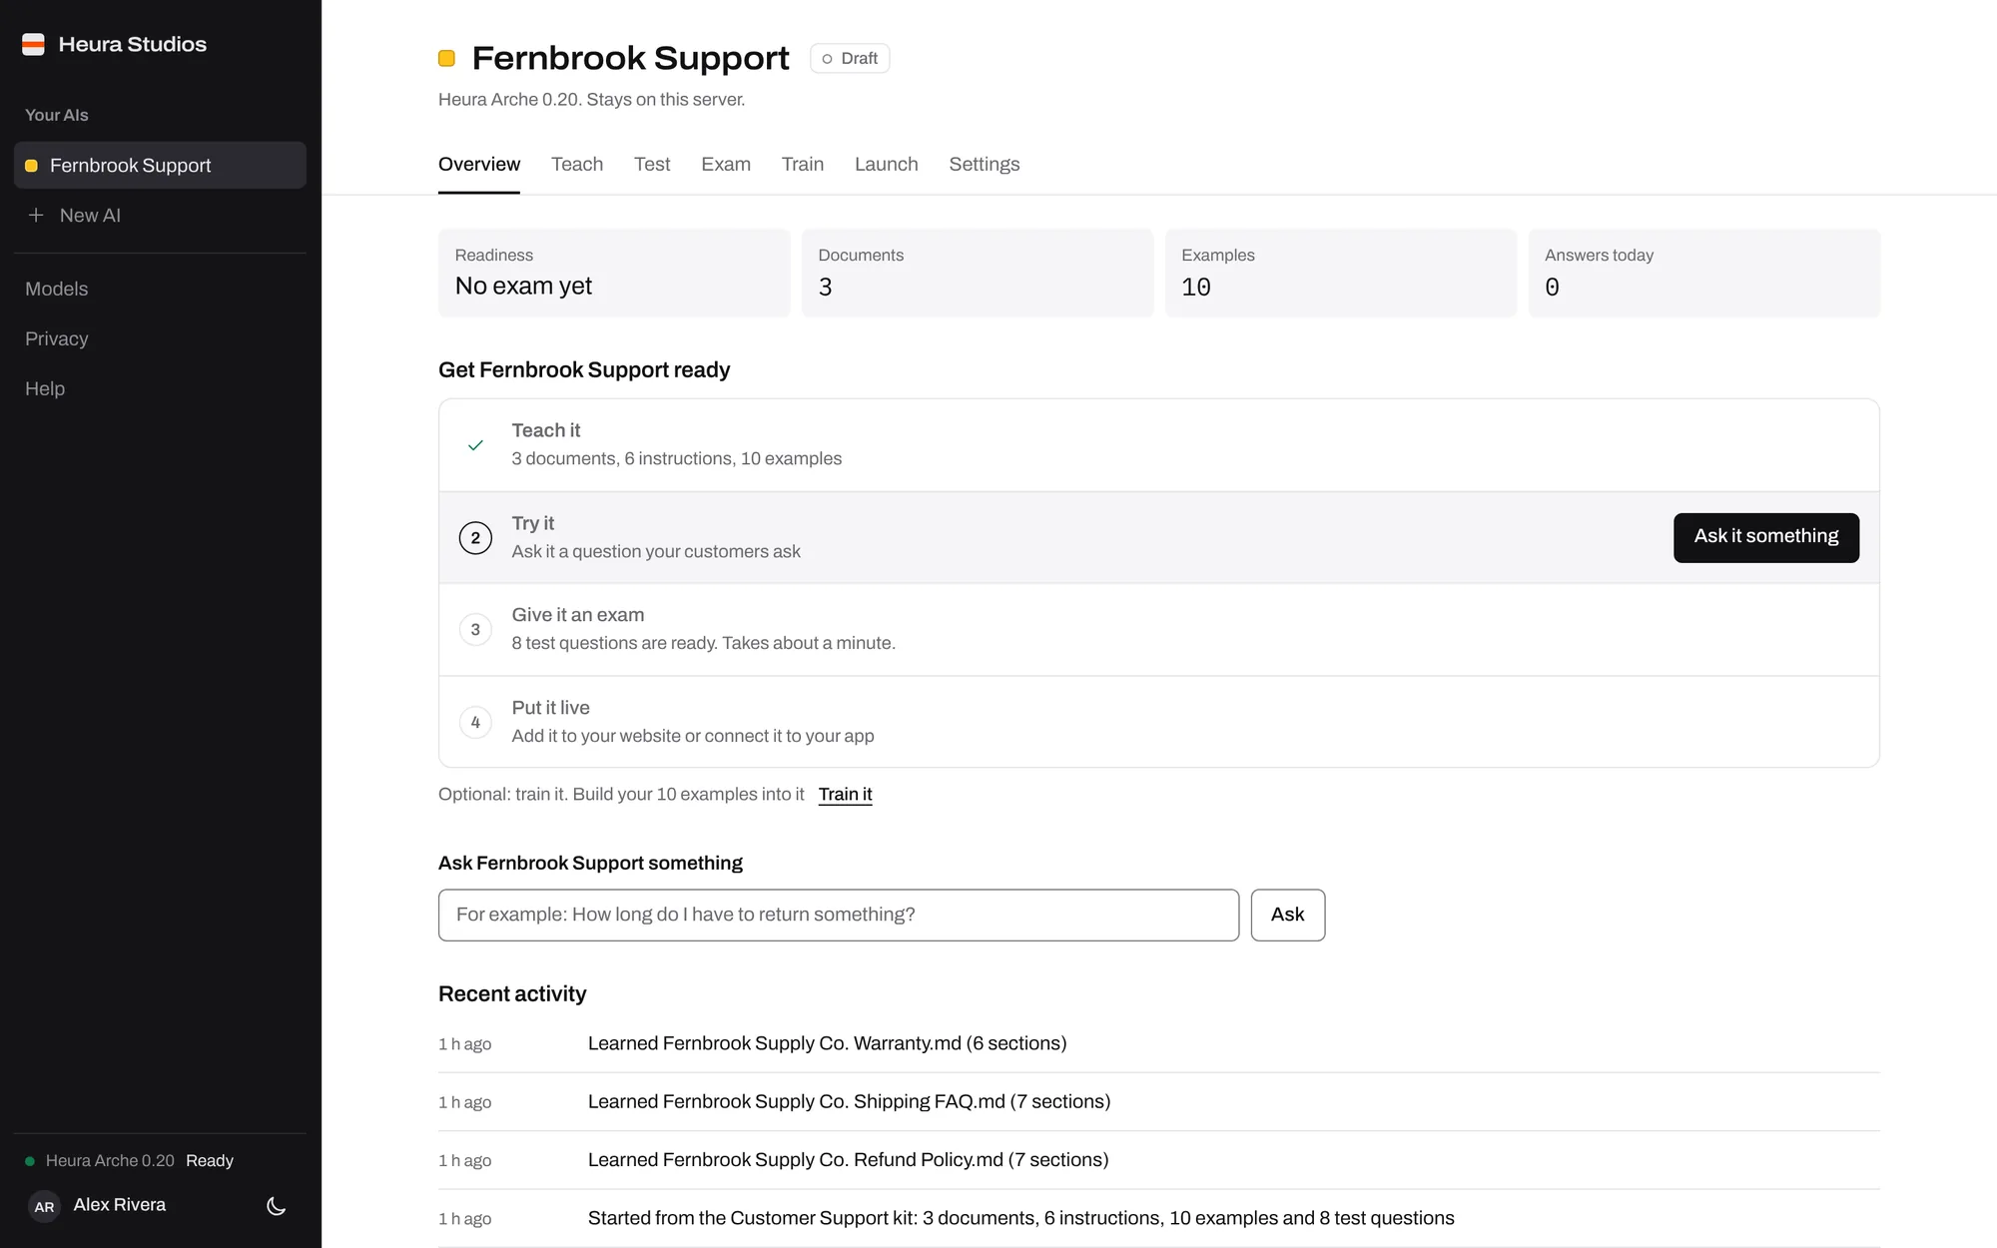
Task: Click the step 4 circle for Put it live
Action: pos(475,722)
